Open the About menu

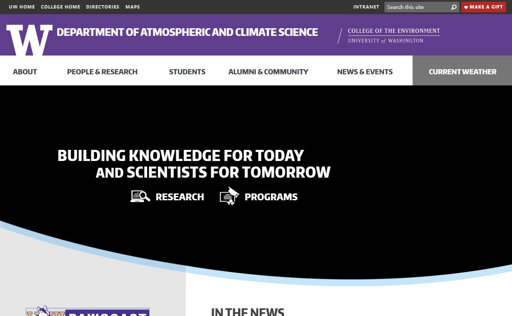coord(25,72)
